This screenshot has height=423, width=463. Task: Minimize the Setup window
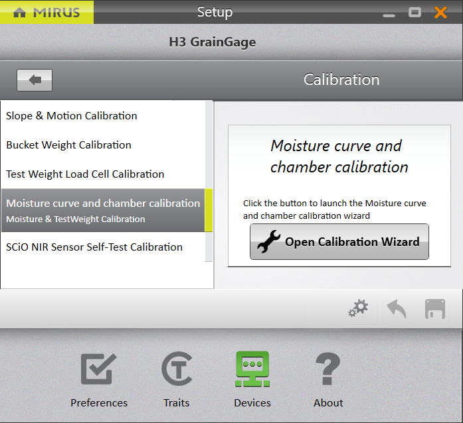[389, 13]
